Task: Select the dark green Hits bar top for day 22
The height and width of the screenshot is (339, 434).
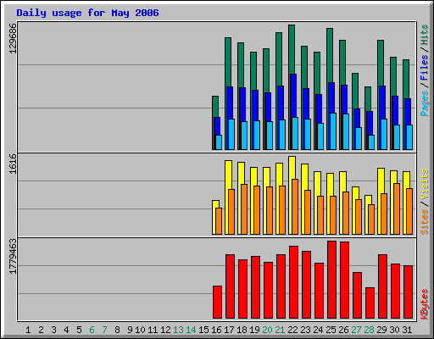Action: pos(292,49)
